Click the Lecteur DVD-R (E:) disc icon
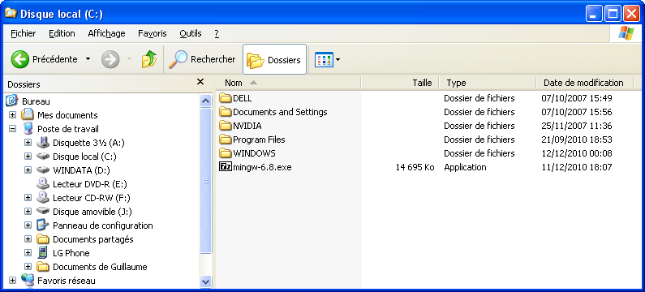Viewport: 645px width, 292px height. (43, 183)
